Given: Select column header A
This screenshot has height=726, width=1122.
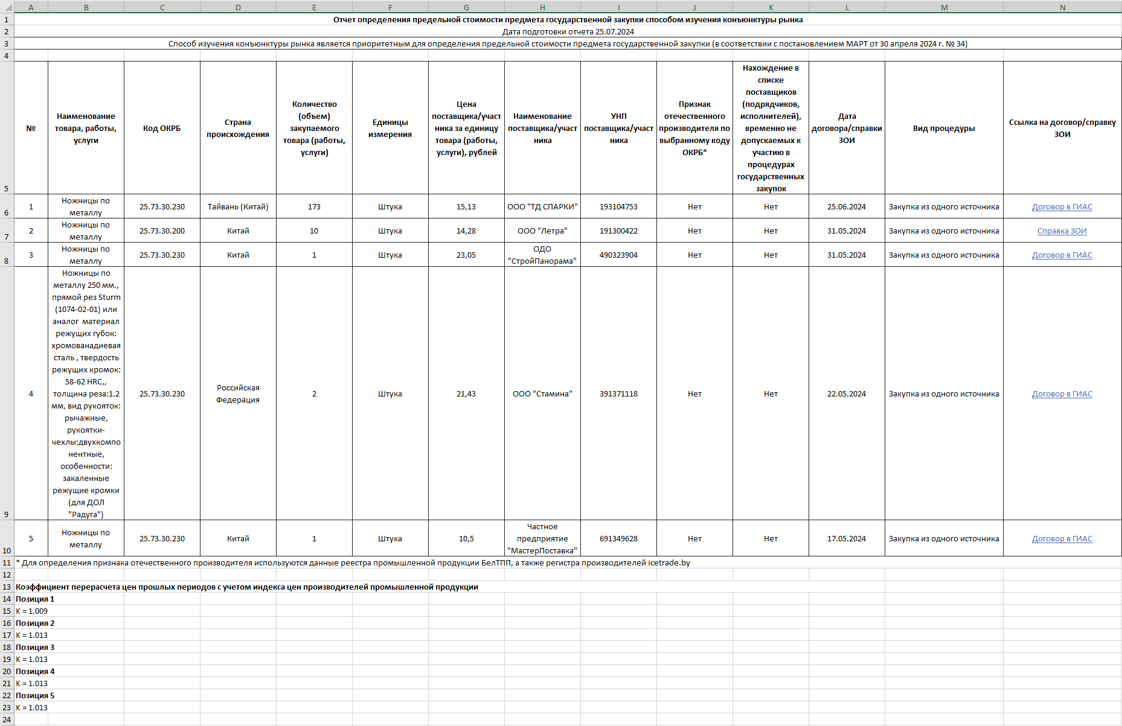Looking at the screenshot, I should (x=31, y=7).
